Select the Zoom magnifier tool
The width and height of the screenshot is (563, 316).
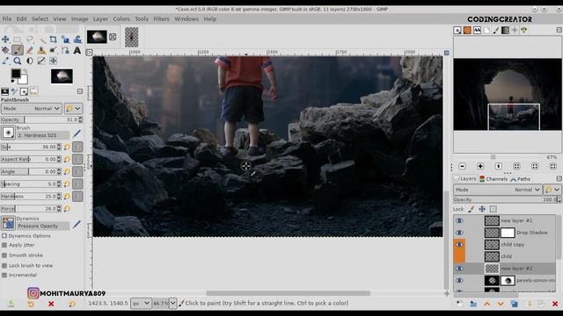(18, 61)
